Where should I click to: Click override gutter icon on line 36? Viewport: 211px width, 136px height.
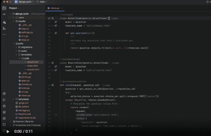(56, 70)
